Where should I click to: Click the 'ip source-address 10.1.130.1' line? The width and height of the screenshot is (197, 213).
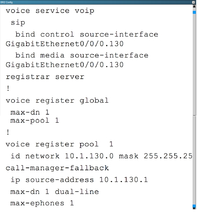pos(79,180)
